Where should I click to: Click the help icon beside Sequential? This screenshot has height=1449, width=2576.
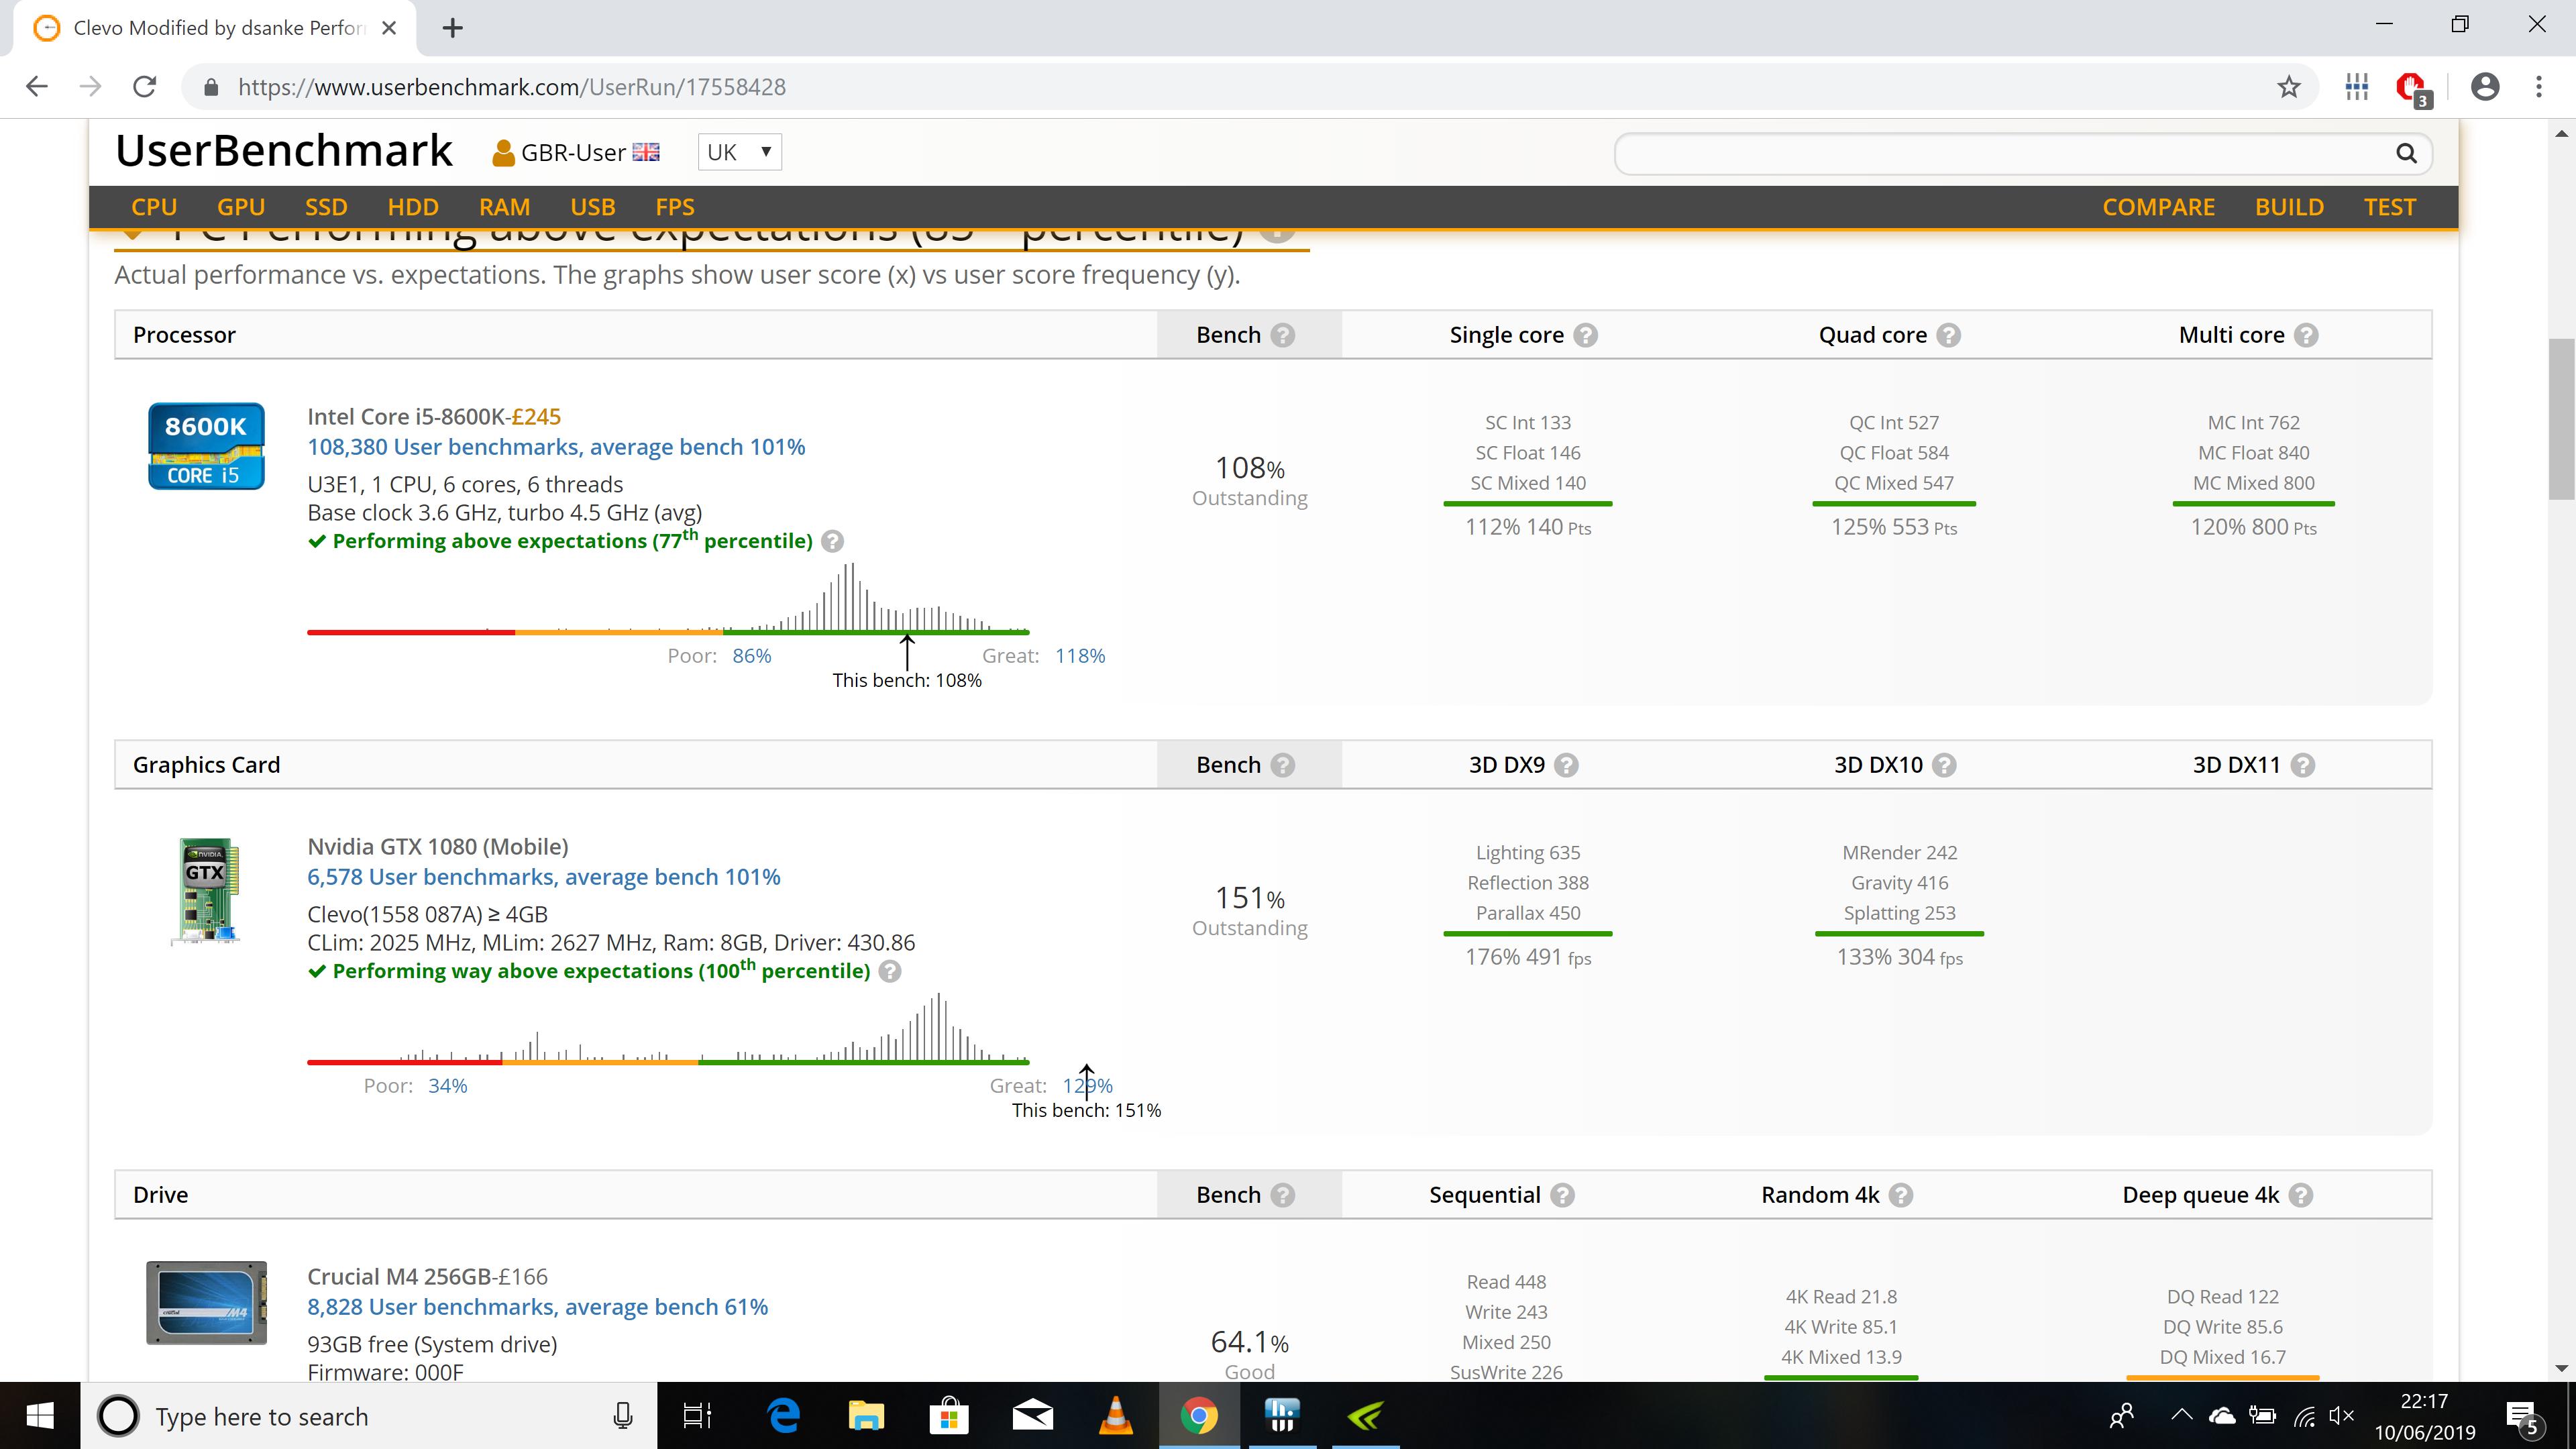1562,1195
